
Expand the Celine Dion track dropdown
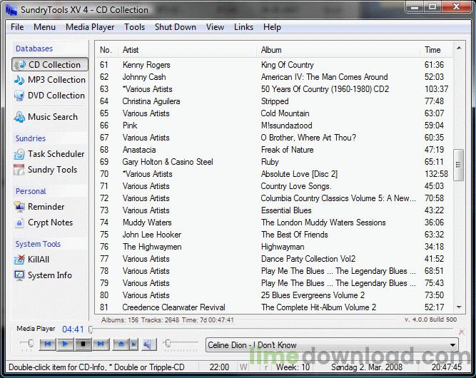click(x=452, y=345)
